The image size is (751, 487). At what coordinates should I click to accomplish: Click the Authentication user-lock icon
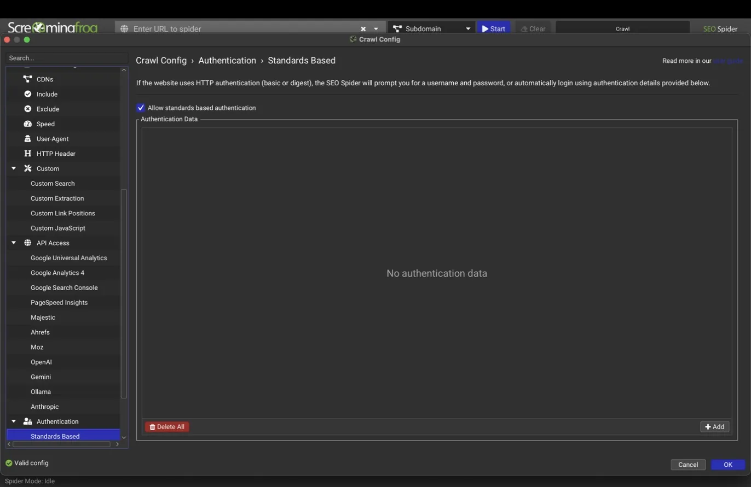click(x=27, y=421)
